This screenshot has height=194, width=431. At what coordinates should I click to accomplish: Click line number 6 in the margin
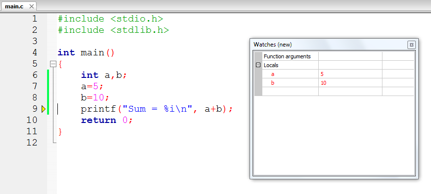click(34, 75)
